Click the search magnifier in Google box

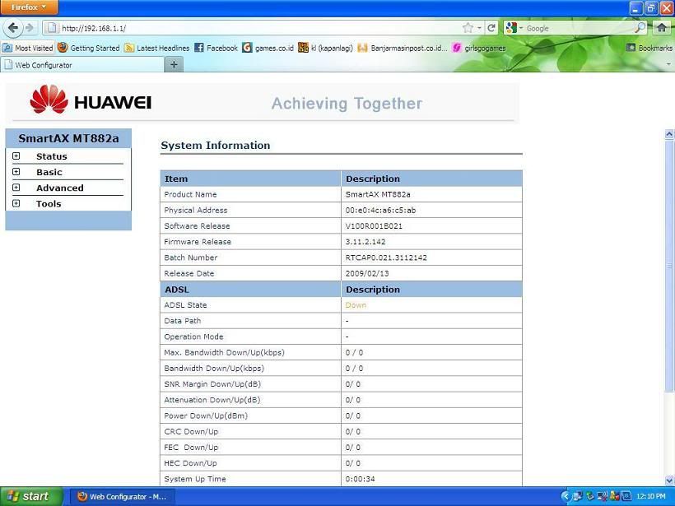[x=640, y=28]
